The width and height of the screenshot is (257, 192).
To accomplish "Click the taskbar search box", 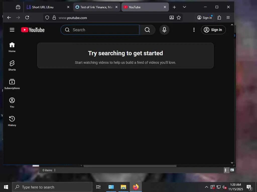I will 52,187.
